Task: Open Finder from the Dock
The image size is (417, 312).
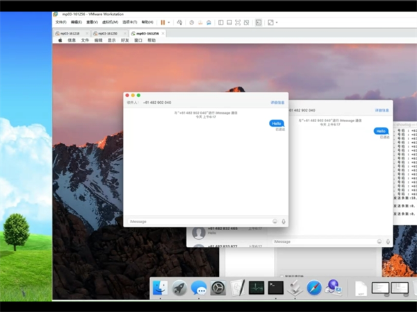Action: click(x=161, y=288)
